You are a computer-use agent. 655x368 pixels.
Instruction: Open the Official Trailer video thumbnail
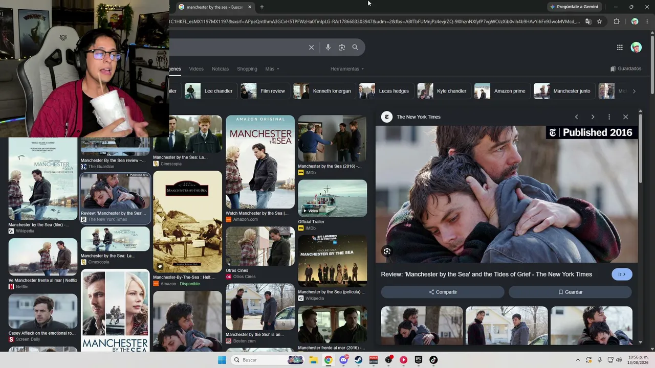tap(333, 198)
